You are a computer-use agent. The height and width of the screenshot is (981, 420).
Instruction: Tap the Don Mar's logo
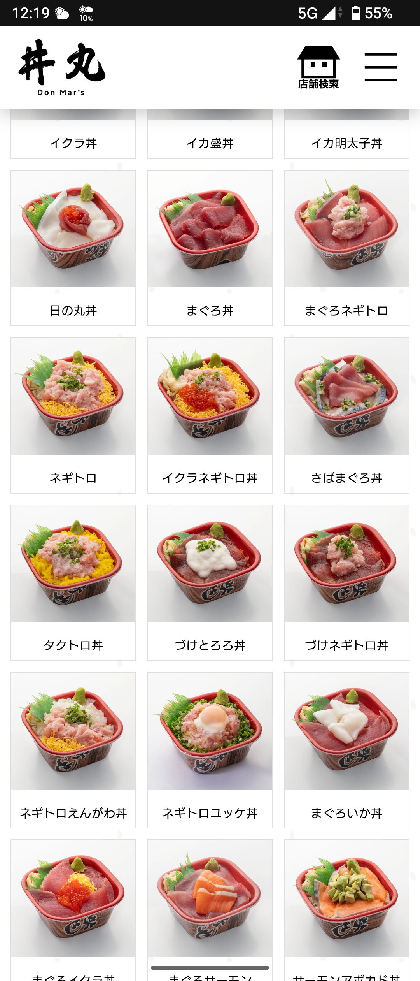click(62, 67)
